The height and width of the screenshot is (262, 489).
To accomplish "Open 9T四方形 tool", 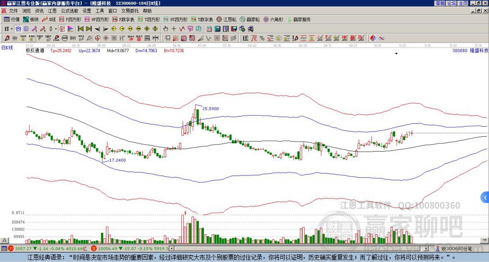I will point(175,19).
